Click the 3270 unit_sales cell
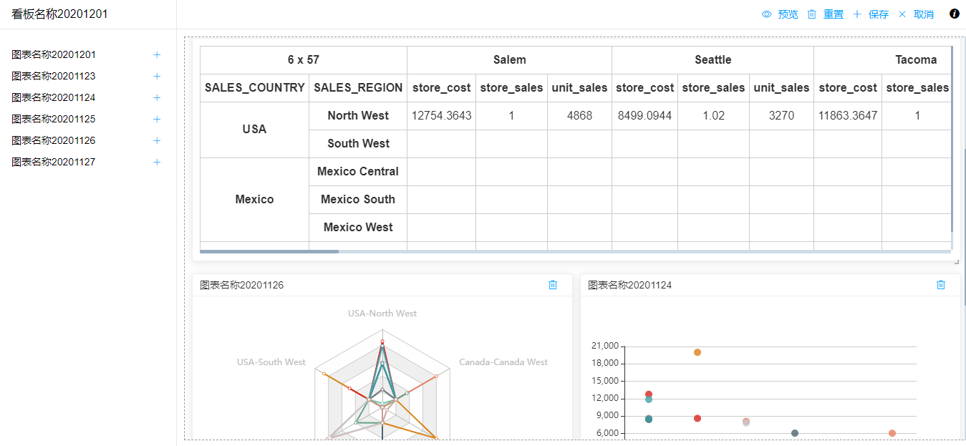 pos(782,116)
